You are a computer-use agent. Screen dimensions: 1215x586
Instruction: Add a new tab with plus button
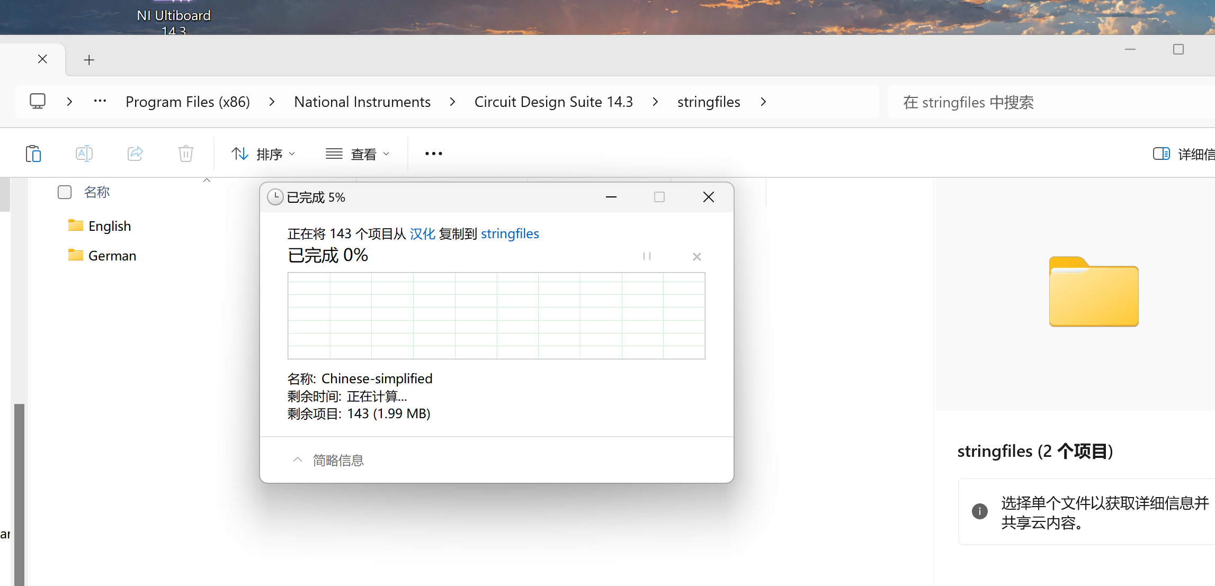[x=89, y=60]
